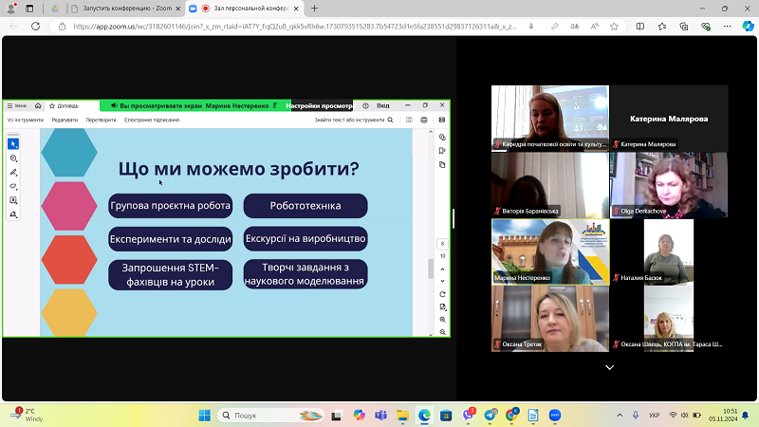Star the document 'Доповідь' tab icon
The image size is (759, 427).
click(x=52, y=105)
